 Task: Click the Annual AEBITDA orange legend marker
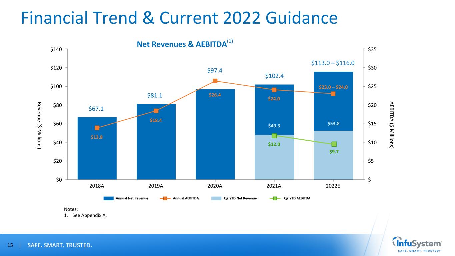(165, 198)
